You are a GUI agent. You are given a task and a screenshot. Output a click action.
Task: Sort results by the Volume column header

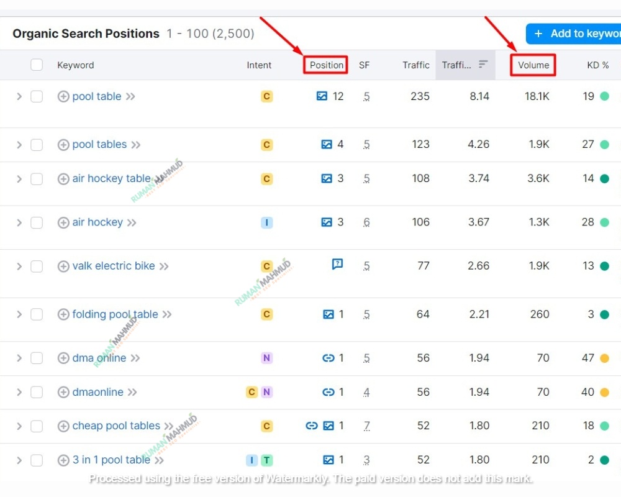click(533, 65)
